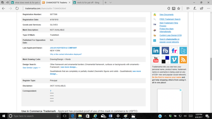212x119 pixels.
Task: Share the page via Share icon
Action: point(202,8)
